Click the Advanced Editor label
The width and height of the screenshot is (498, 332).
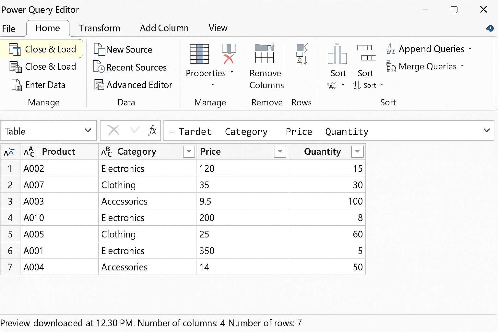[139, 85]
